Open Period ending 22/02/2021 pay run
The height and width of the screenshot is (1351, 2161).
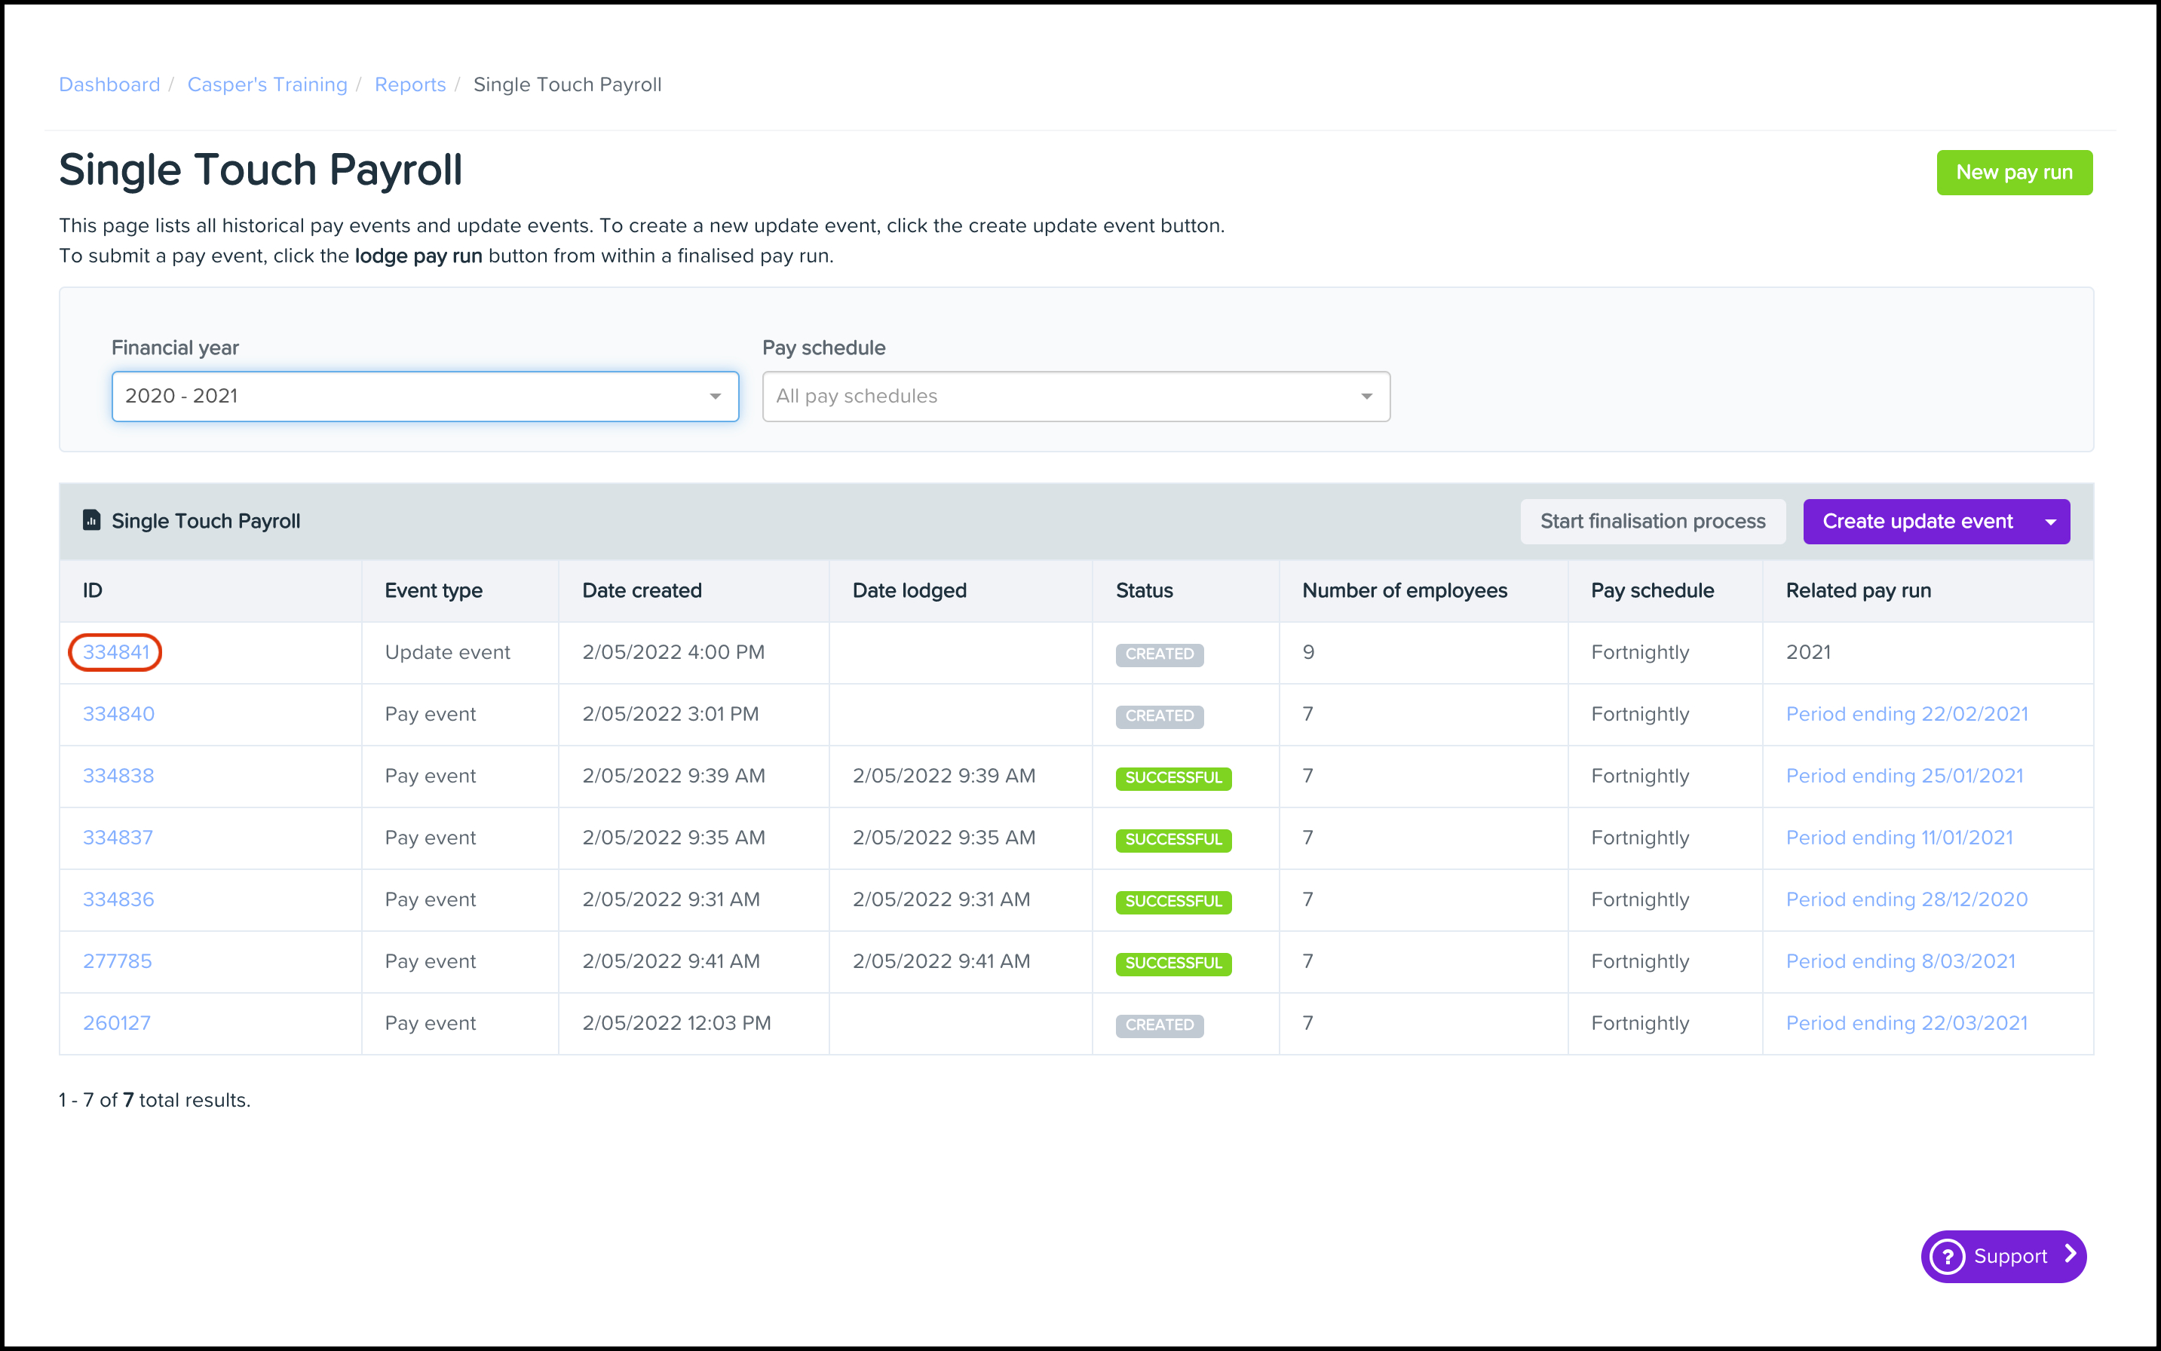1906,714
